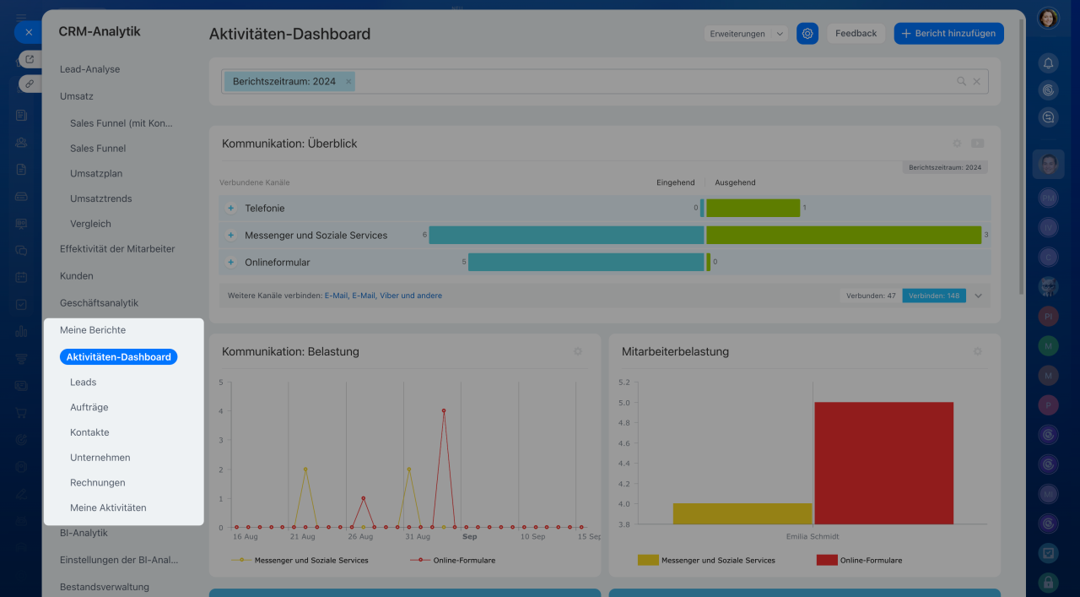Click the search magnifier in filter field
Screen dimensions: 1080x597
click(x=961, y=82)
